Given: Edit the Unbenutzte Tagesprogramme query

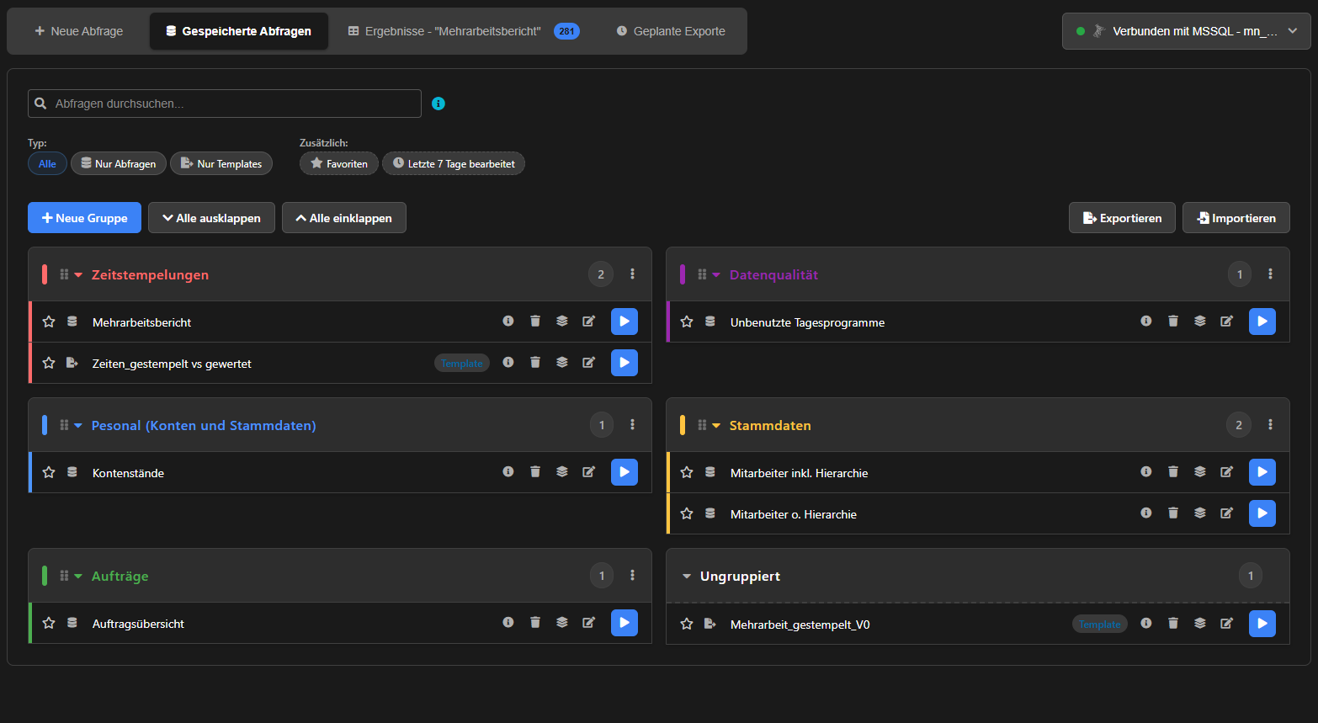Looking at the screenshot, I should coord(1226,322).
